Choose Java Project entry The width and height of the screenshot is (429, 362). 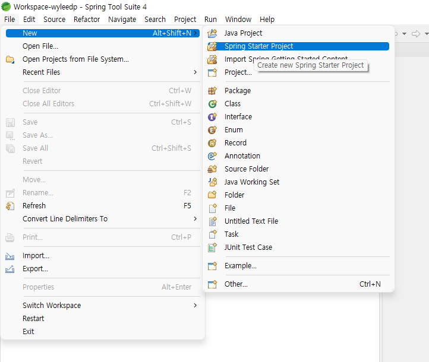click(298, 33)
